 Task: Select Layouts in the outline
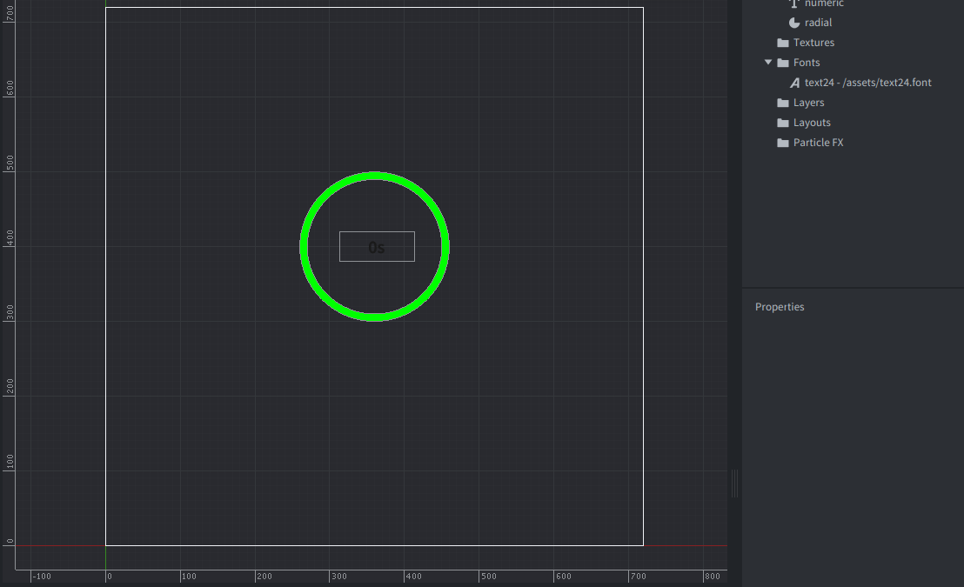812,123
